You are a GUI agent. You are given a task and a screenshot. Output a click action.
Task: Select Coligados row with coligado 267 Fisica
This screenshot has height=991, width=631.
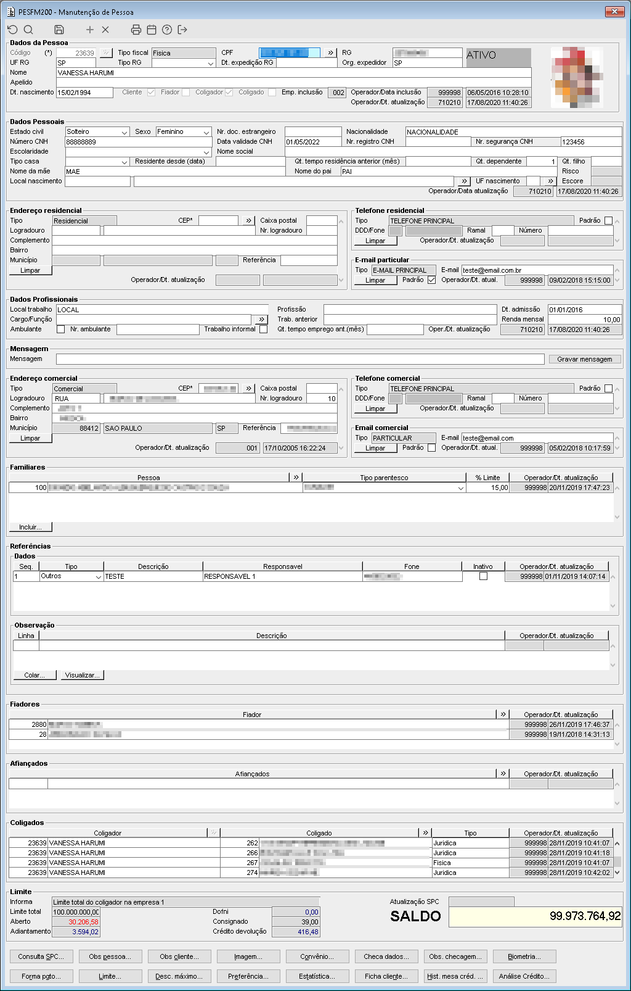tap(311, 863)
